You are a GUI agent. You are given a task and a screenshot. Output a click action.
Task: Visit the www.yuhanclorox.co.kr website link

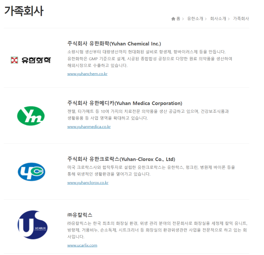point(88,183)
